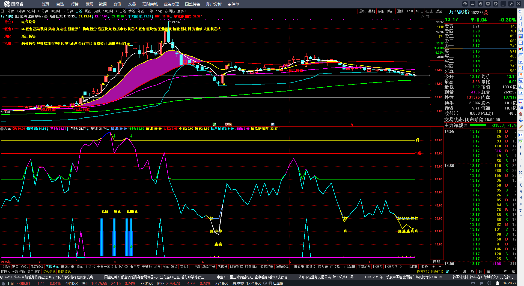This screenshot has height=286, width=524.
Task: Click the − zoom-out chart button
Action: 440,267
